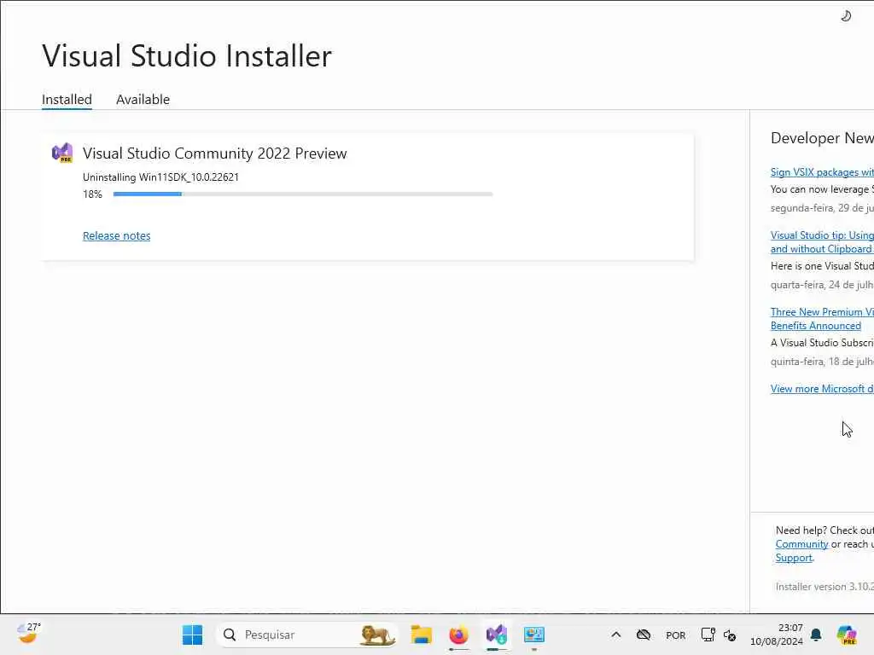The width and height of the screenshot is (874, 655).
Task: Open Firefox from the taskbar
Action: click(x=458, y=635)
